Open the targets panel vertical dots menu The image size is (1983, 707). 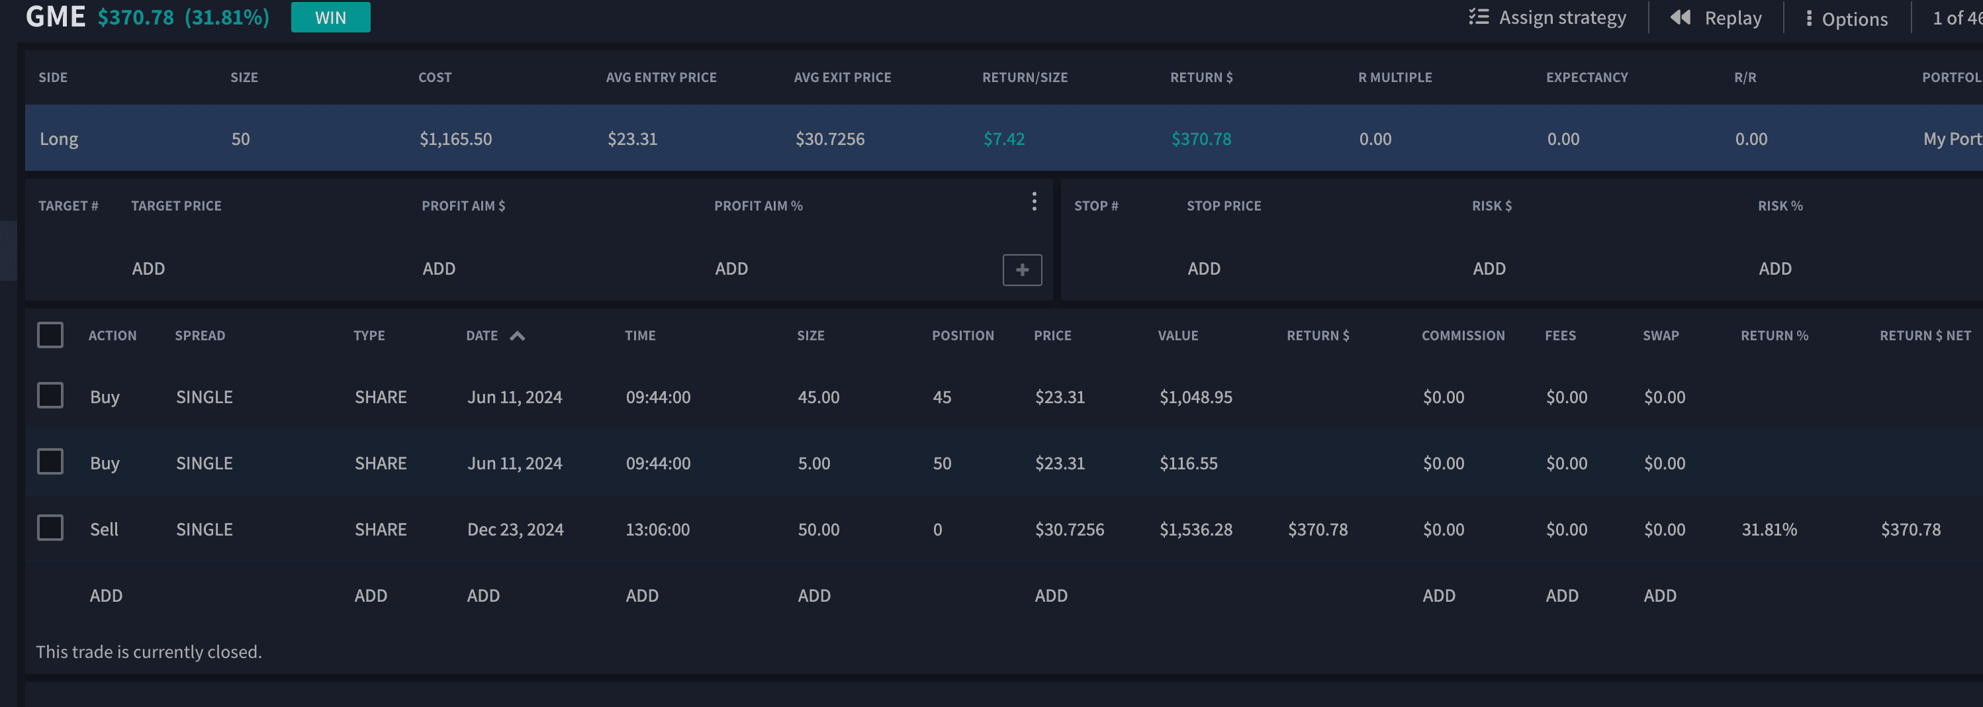(x=1034, y=201)
